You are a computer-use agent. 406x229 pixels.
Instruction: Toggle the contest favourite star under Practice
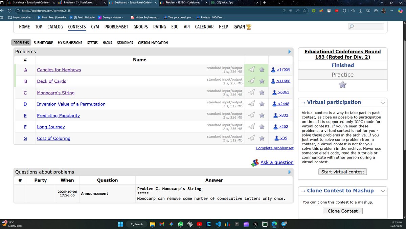[342, 85]
